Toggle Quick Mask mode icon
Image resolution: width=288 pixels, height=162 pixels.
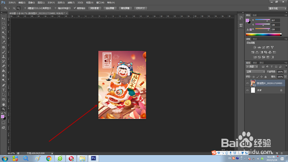click(x=4, y=123)
